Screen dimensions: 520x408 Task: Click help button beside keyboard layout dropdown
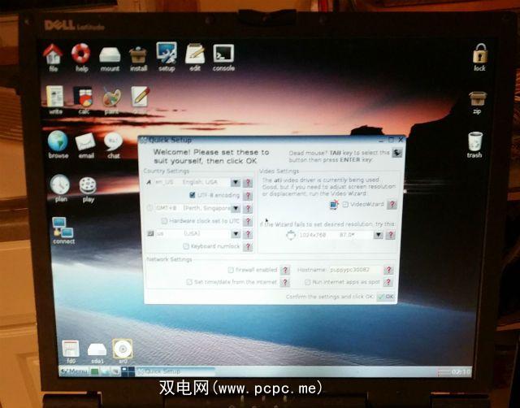point(248,234)
